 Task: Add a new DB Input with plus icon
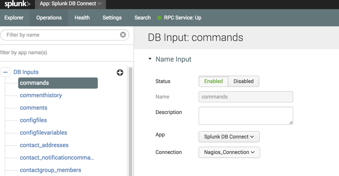(120, 72)
